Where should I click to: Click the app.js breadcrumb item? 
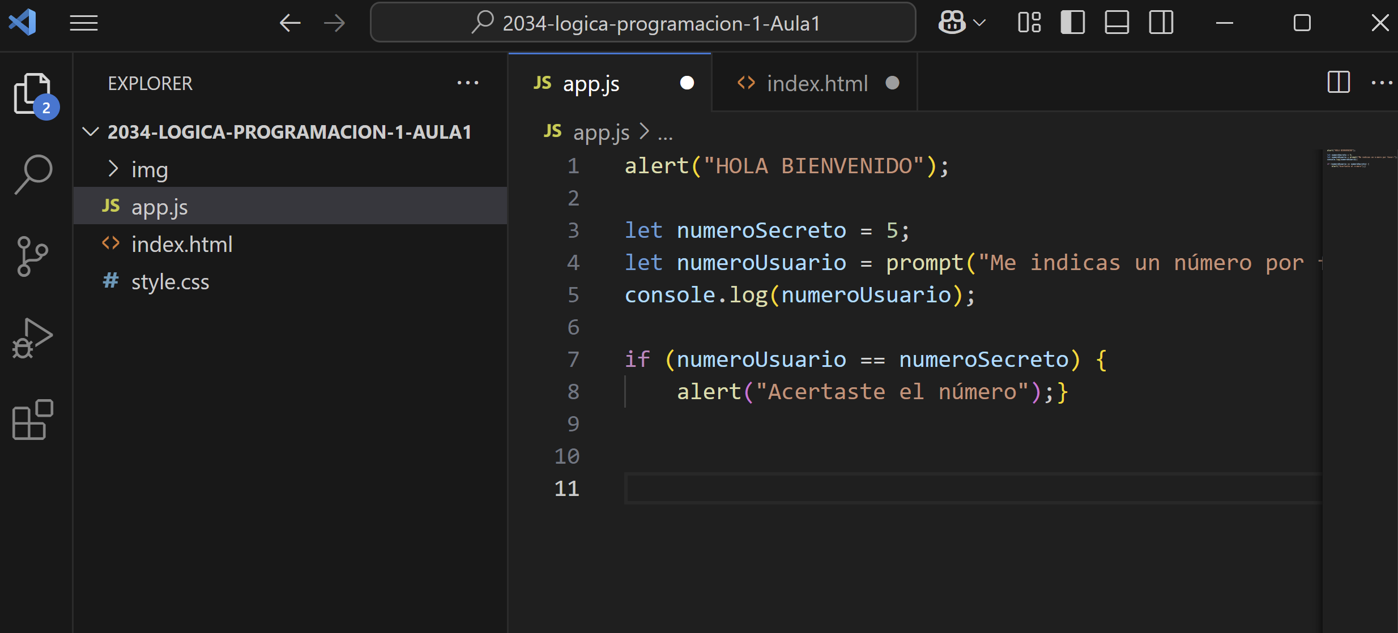[x=601, y=132]
